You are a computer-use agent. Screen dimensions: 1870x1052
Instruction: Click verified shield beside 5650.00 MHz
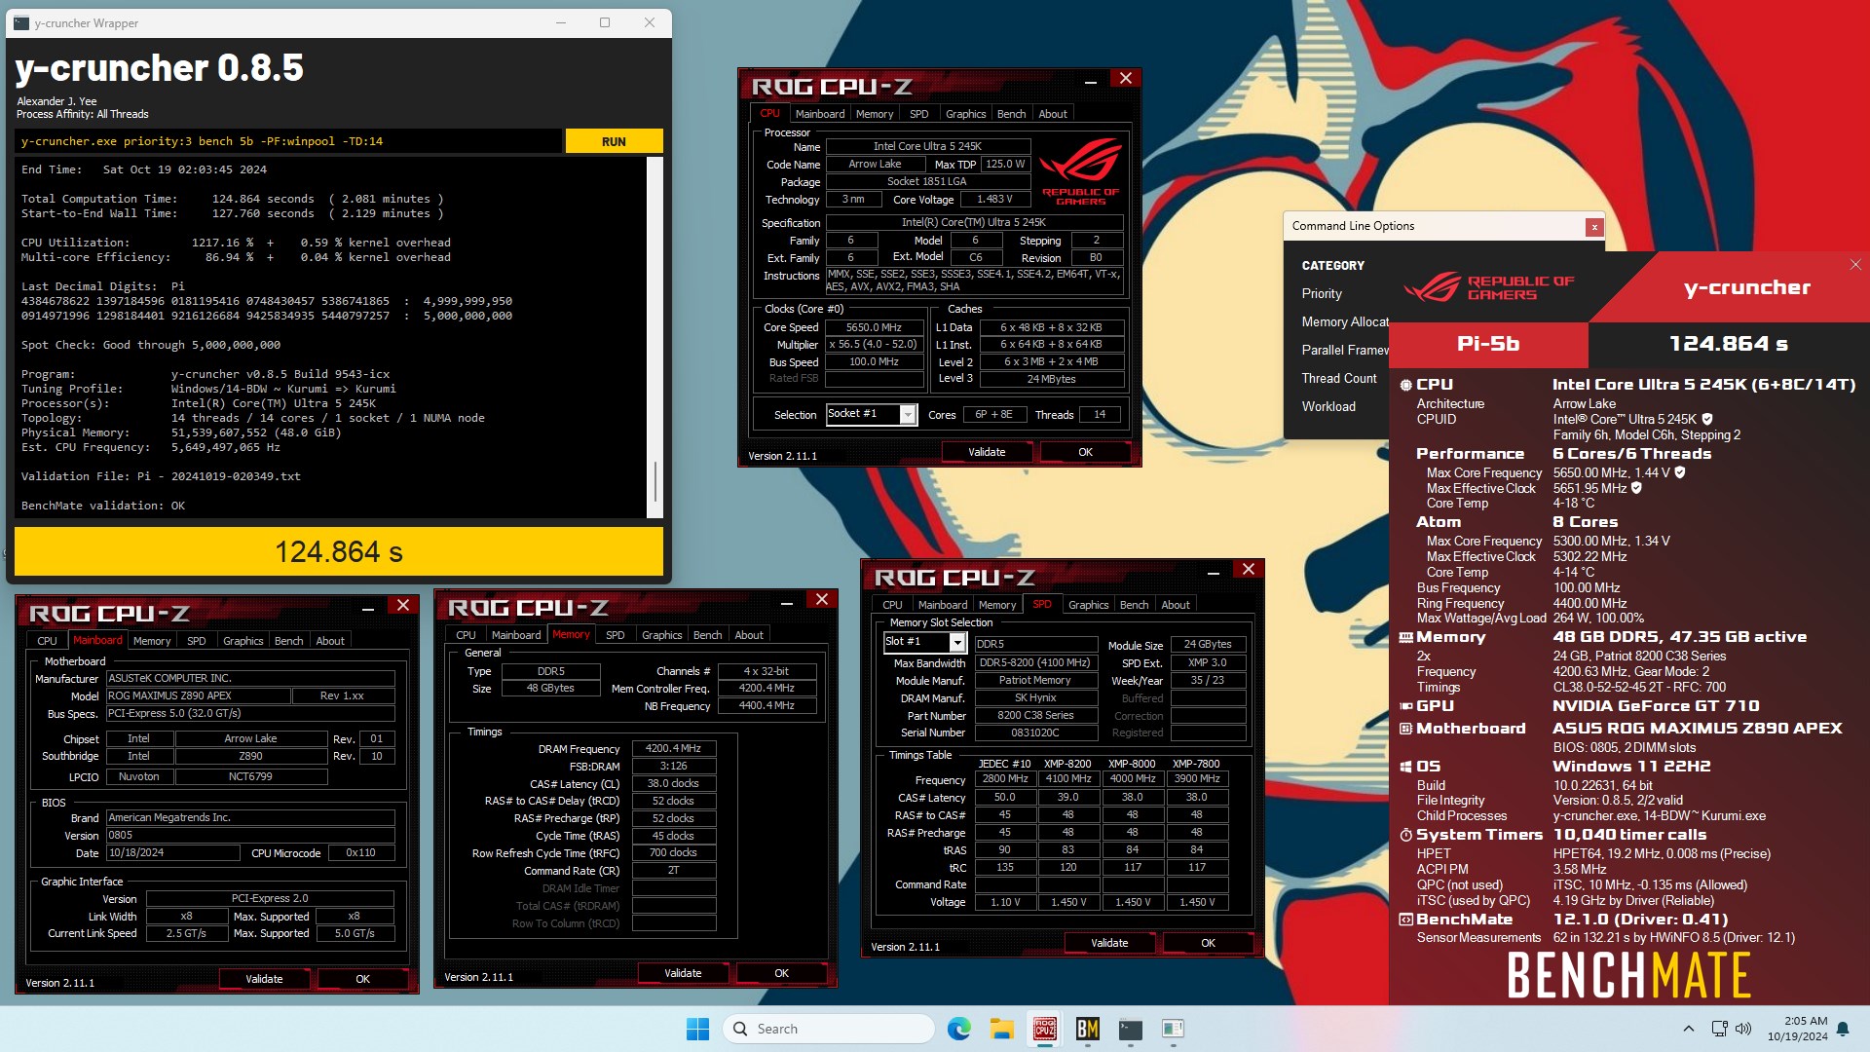pyautogui.click(x=1680, y=472)
